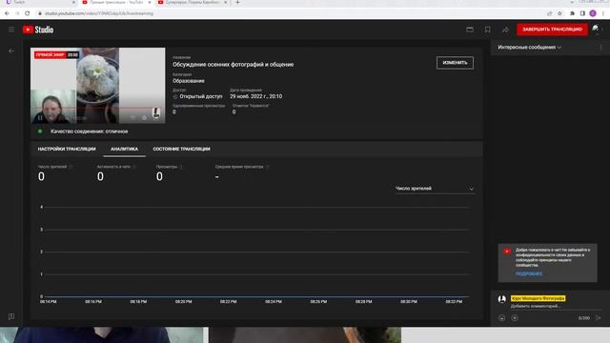The height and width of the screenshot is (343, 610).
Task: Click info icon next to Число зрителей metric
Action: tap(71, 167)
